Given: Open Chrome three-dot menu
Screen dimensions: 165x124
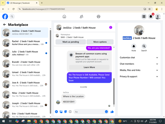Looking at the screenshot, I should click(162, 9).
